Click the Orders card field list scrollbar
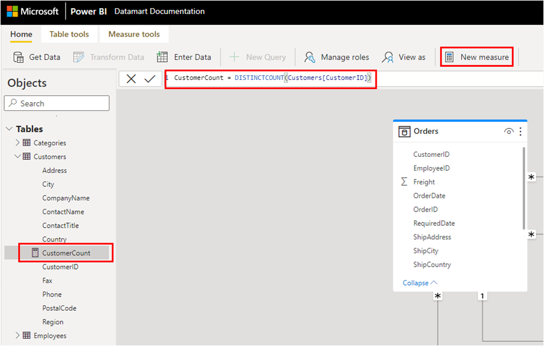 point(523,189)
